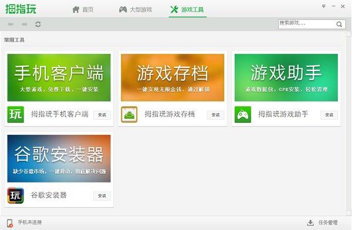352x230 pixels.
Task: Click the wrench icon beside 游戏工具
Action: 174,9
